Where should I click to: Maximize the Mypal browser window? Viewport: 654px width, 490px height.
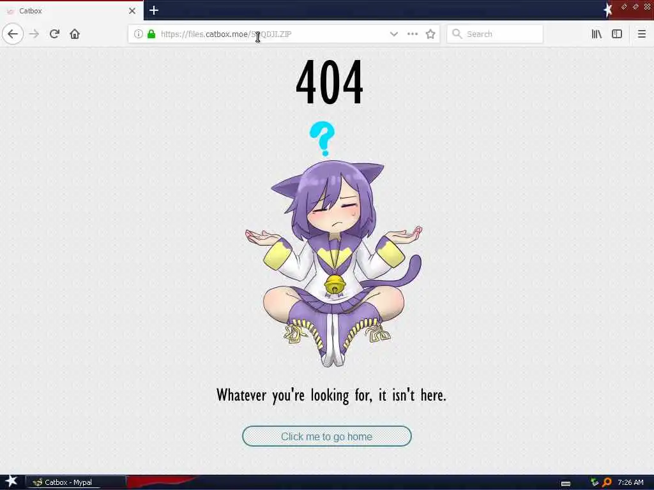point(635,6)
